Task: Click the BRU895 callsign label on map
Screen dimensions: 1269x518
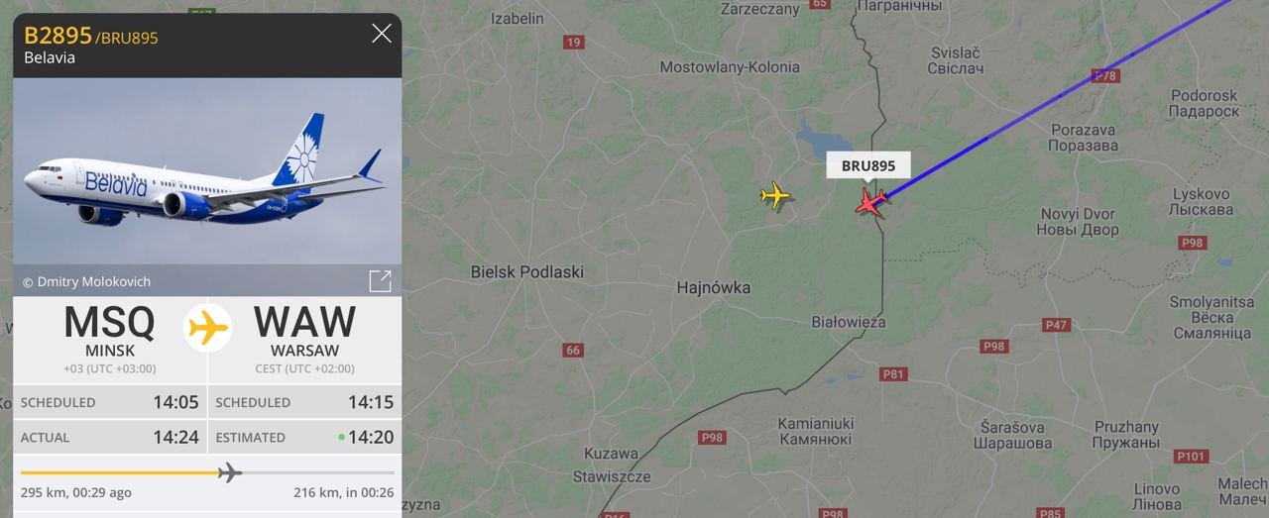Action: (x=868, y=165)
